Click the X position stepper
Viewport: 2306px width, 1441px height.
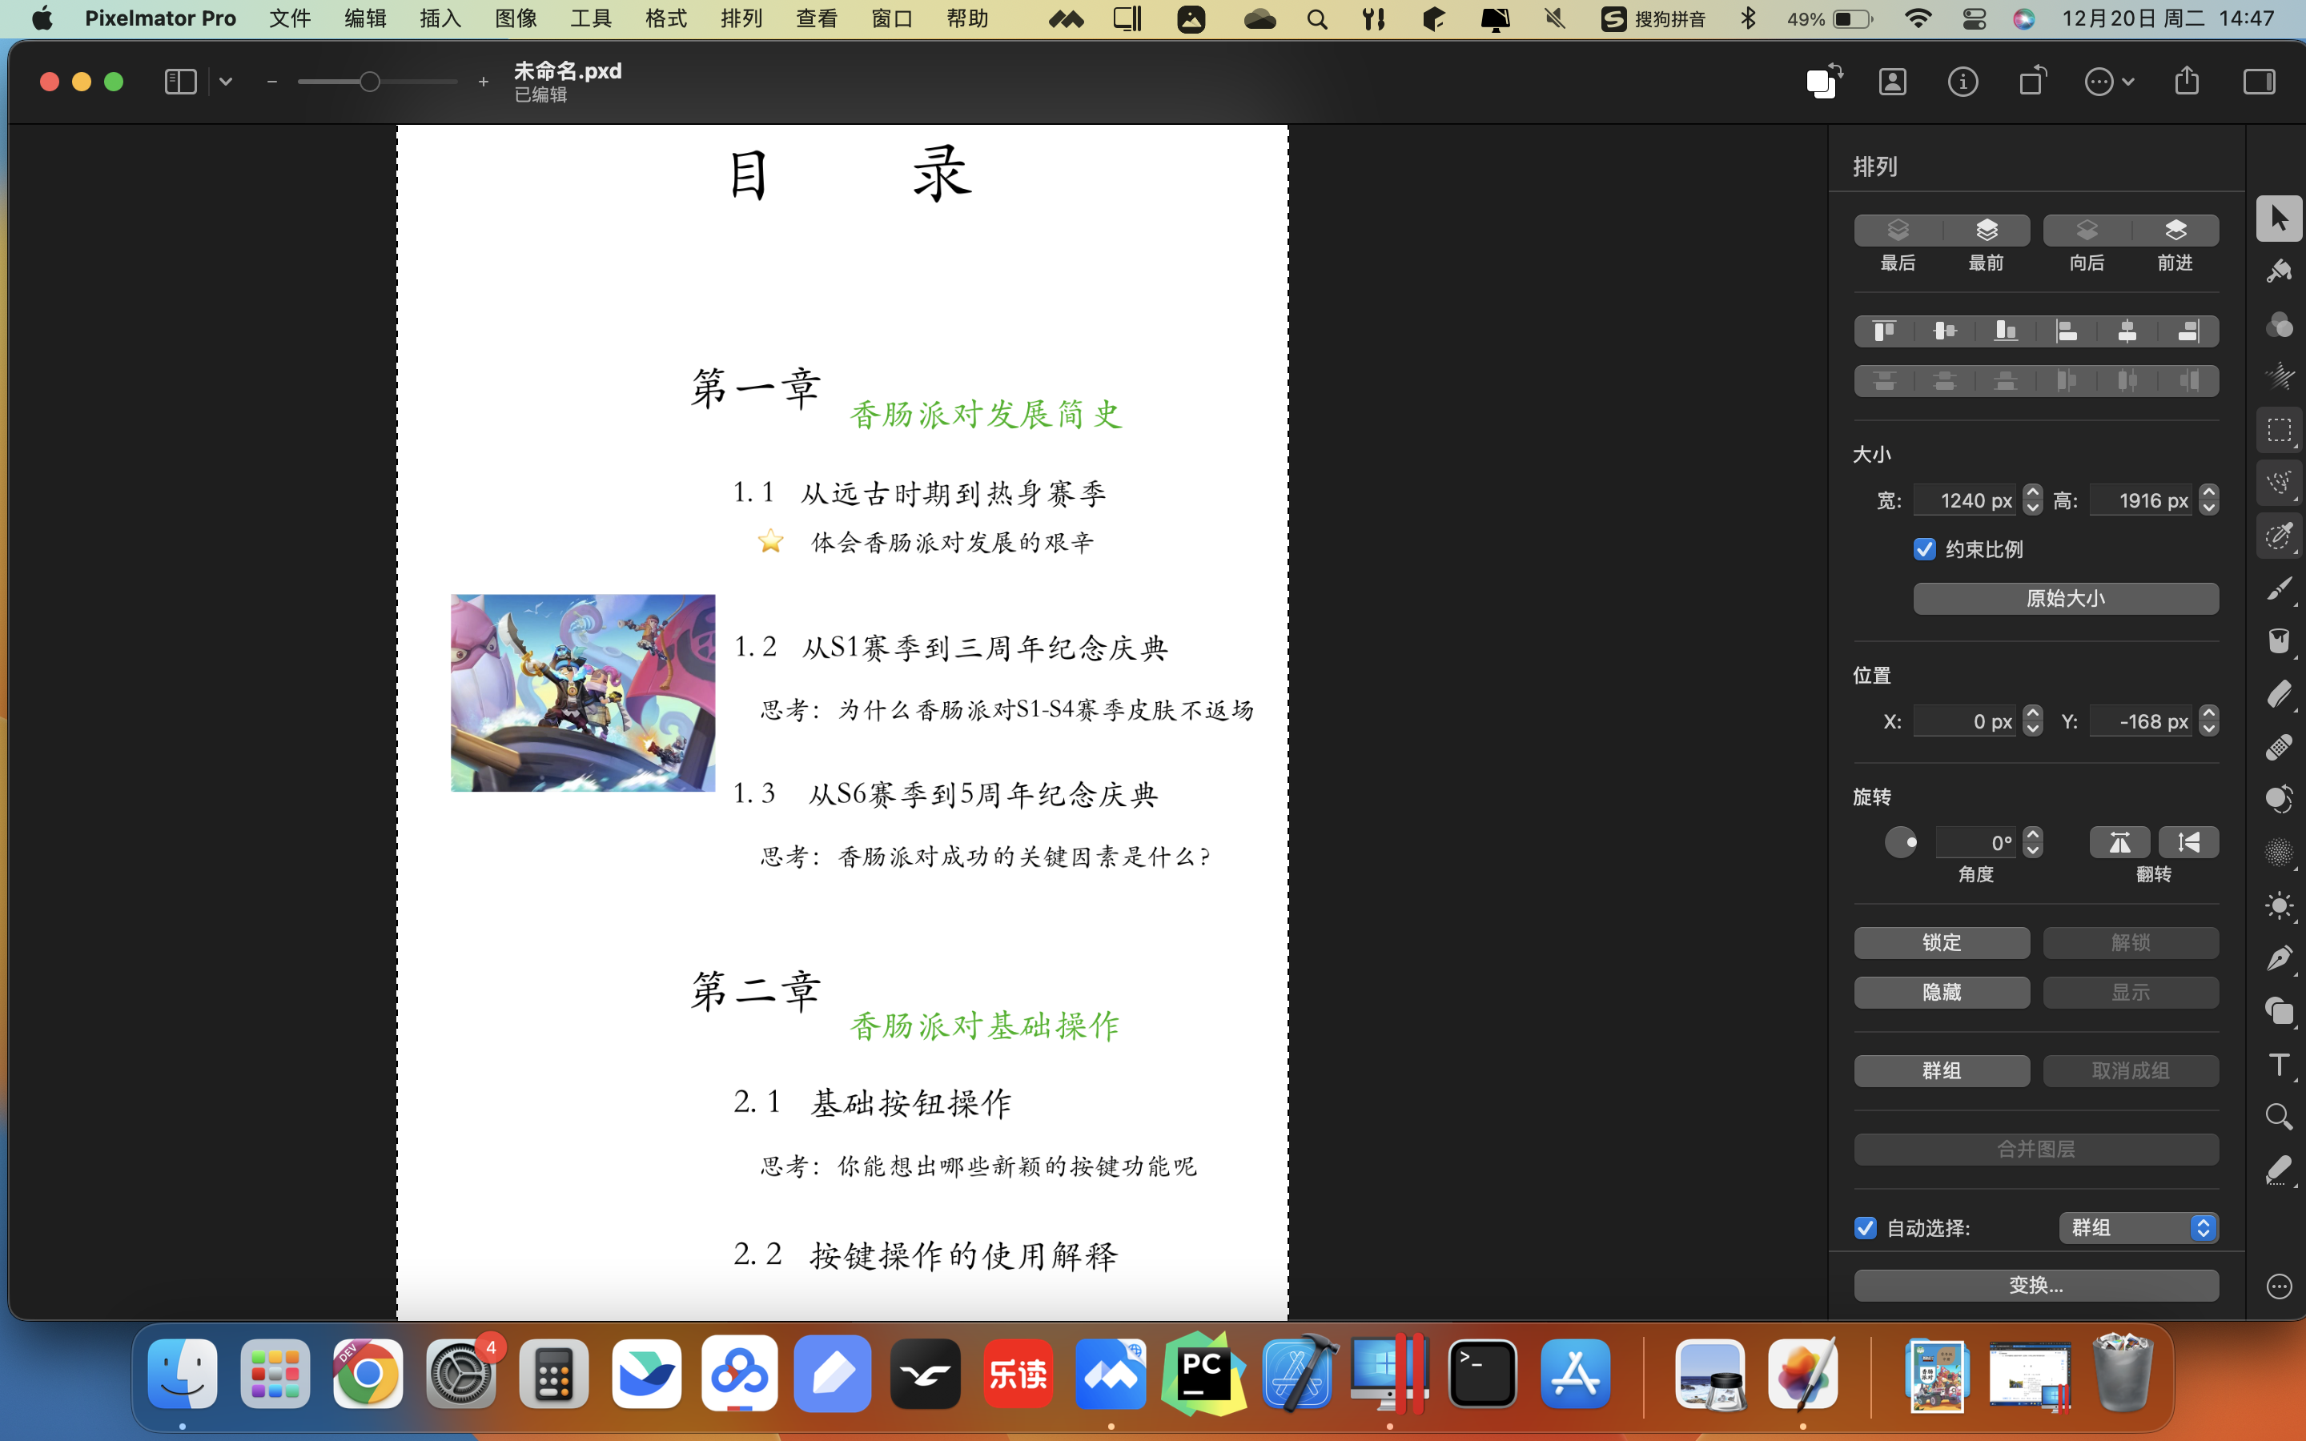[2032, 720]
